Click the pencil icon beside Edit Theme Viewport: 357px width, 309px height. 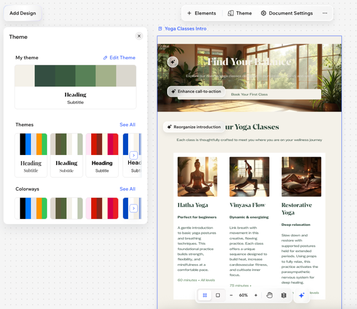click(105, 58)
